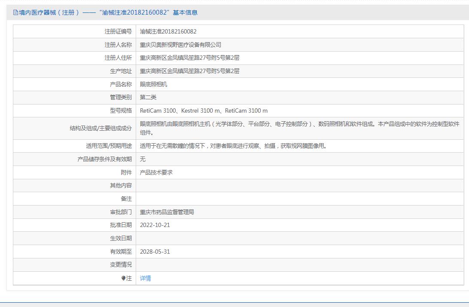Select the 生产地址 address value
The width and height of the screenshot is (469, 307).
tap(190, 71)
